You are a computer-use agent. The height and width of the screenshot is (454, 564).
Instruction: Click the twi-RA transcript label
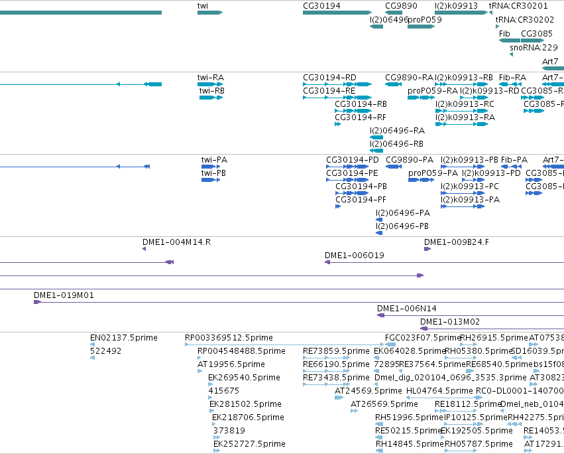[x=211, y=78]
